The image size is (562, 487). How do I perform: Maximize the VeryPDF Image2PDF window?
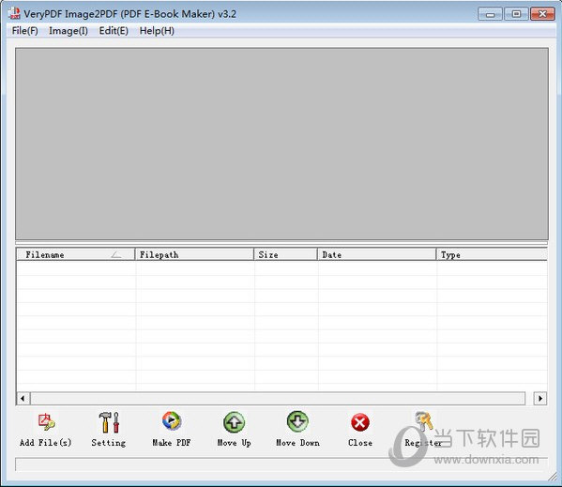[x=516, y=14]
